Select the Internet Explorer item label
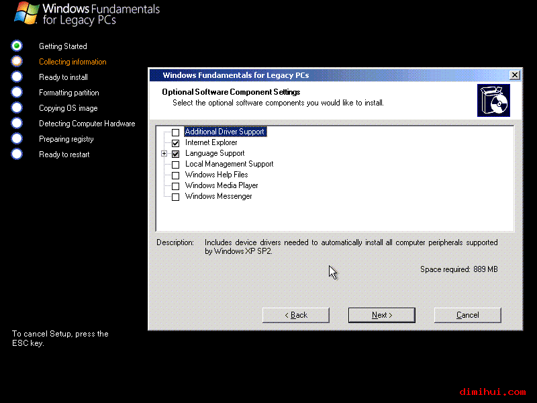 [211, 142]
